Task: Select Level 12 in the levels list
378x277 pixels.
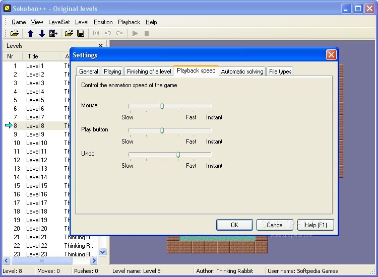Action: coord(36,160)
